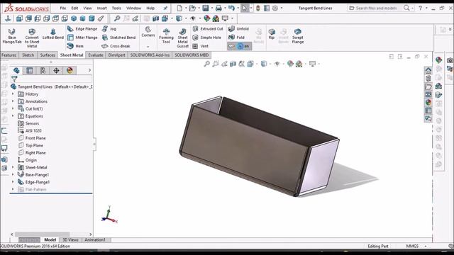Switch to the Sketch tab
The height and width of the screenshot is (255, 454).
tap(28, 55)
